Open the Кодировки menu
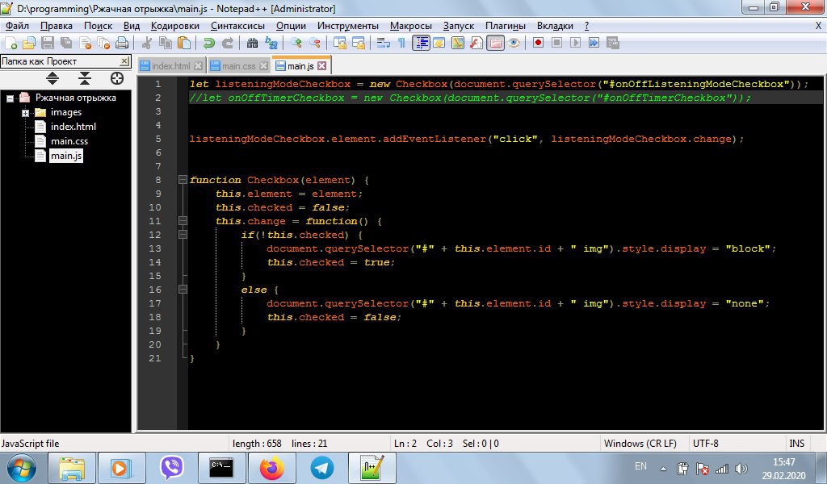Screen dimensions: 827x484 [x=175, y=26]
